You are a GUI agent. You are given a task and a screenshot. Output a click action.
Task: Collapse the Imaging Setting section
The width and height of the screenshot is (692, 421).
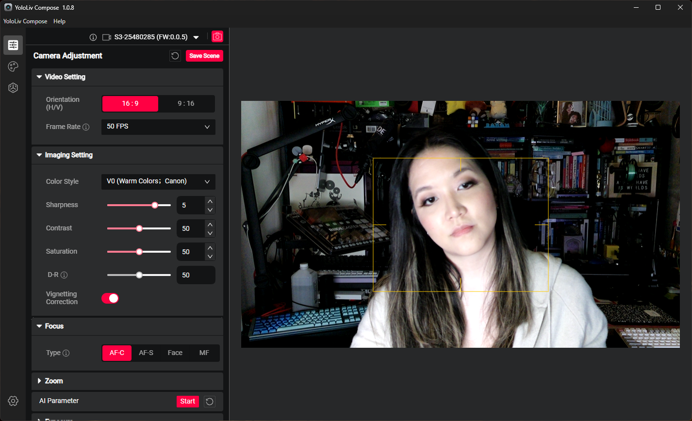(39, 155)
